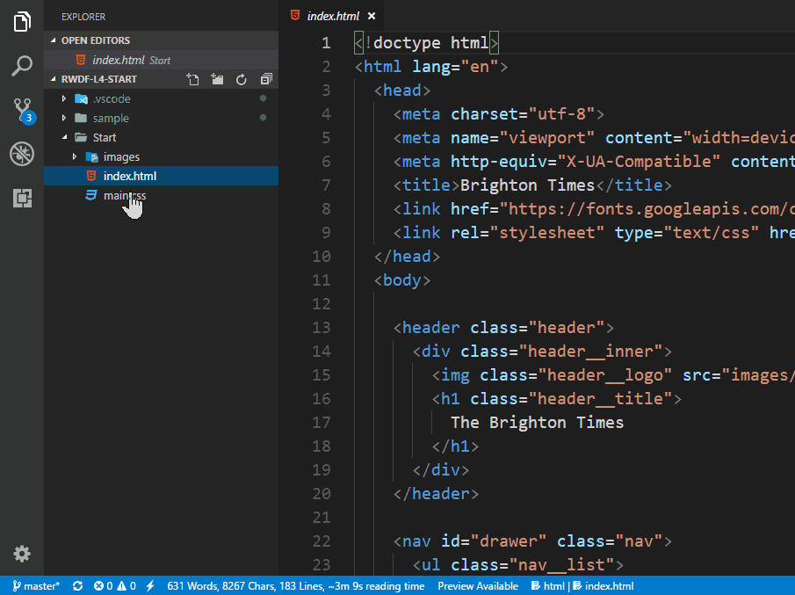Select index.html in the Start folder

162,176
